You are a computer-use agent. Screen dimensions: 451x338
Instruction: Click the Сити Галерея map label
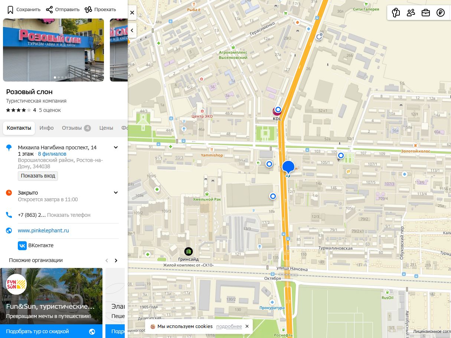(366, 9)
